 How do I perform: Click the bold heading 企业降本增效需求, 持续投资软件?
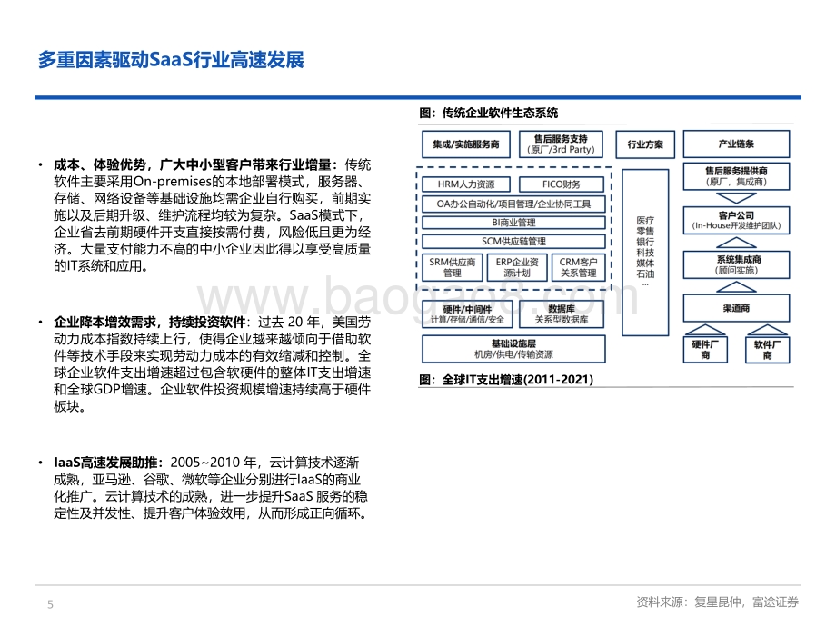(149, 322)
